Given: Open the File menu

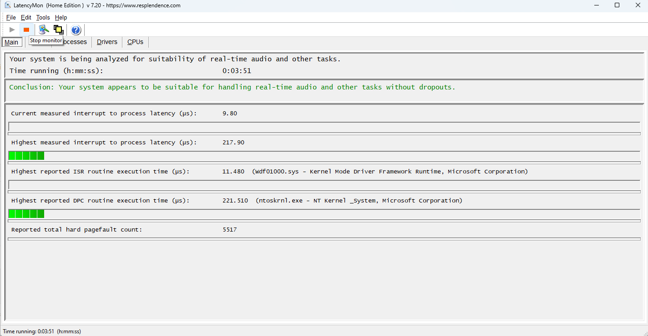Looking at the screenshot, I should (x=11, y=17).
